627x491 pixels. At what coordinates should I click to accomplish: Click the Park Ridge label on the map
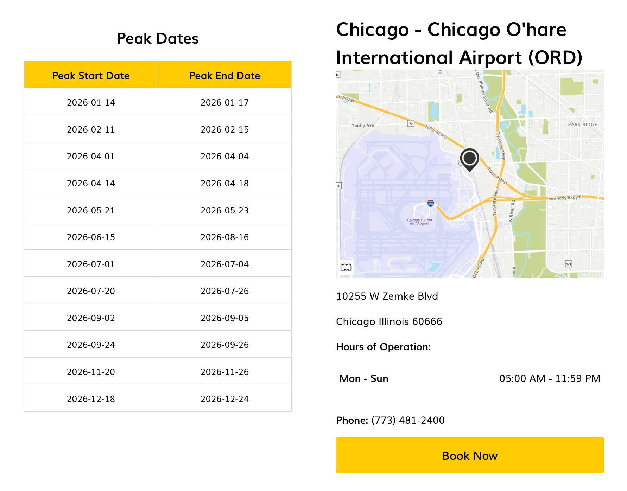point(583,124)
